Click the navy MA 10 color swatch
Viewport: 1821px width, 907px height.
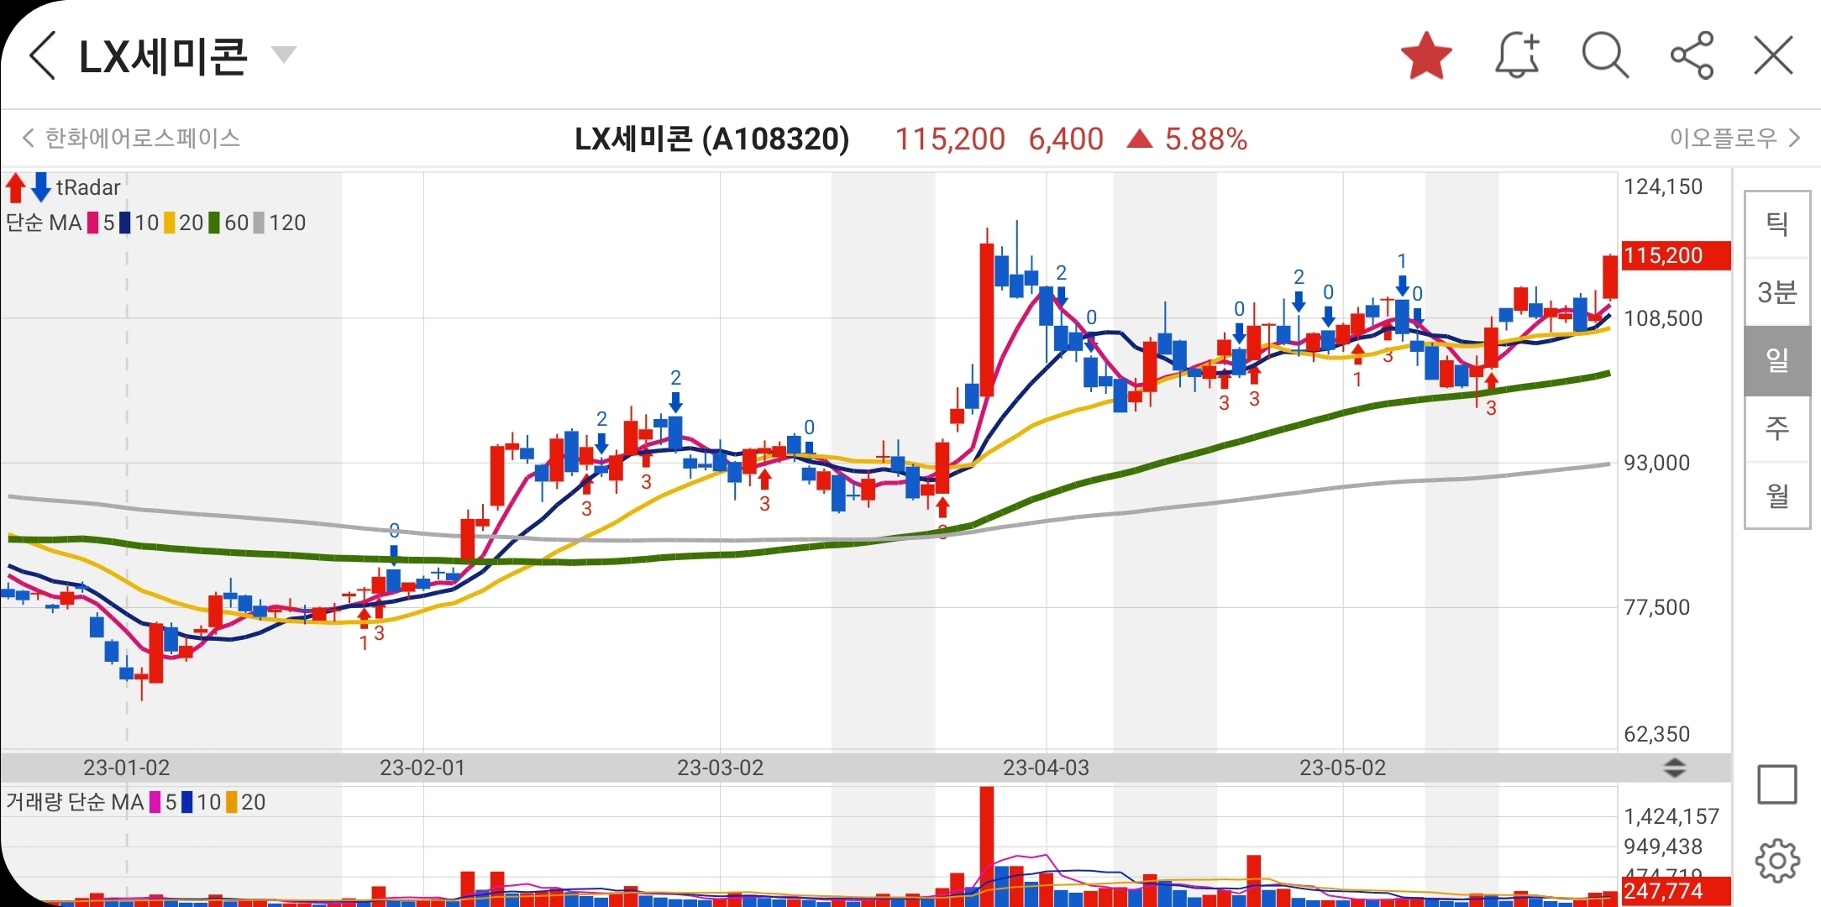coord(125,223)
